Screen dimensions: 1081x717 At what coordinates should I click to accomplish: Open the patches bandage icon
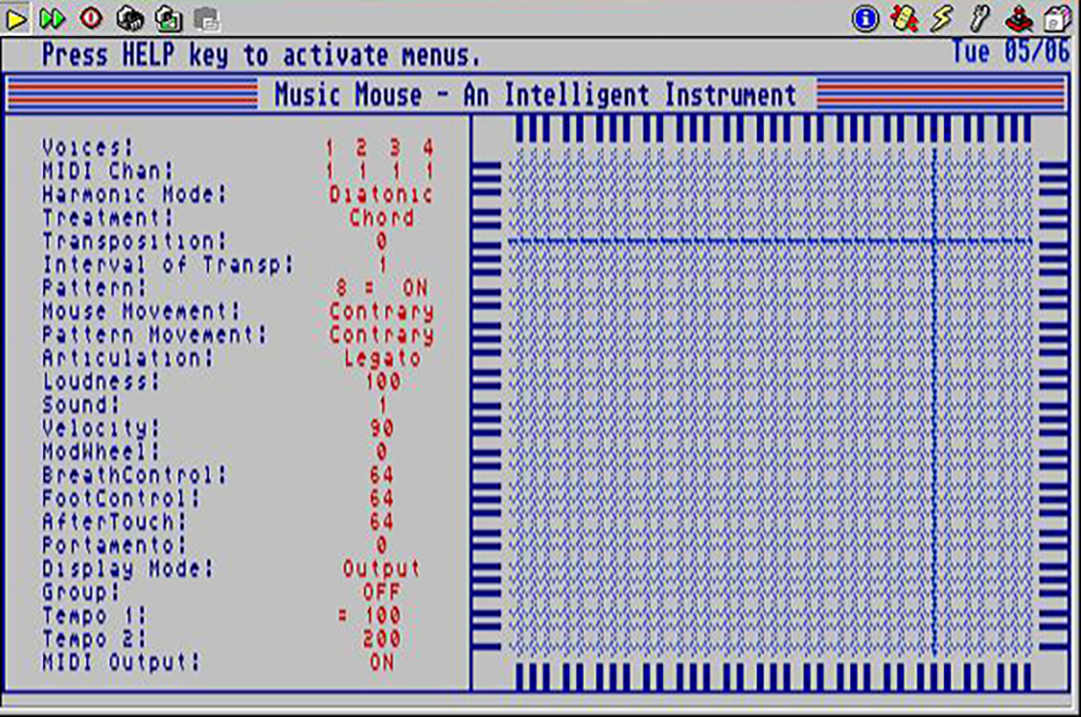904,18
